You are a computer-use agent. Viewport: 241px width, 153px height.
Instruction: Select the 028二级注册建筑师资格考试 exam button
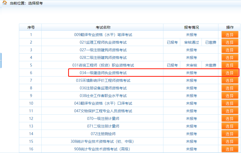[229, 58]
